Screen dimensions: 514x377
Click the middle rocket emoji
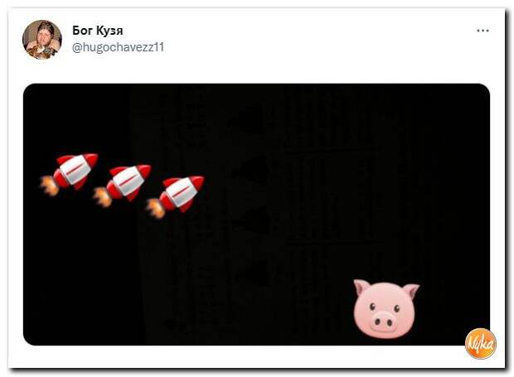coord(122,186)
